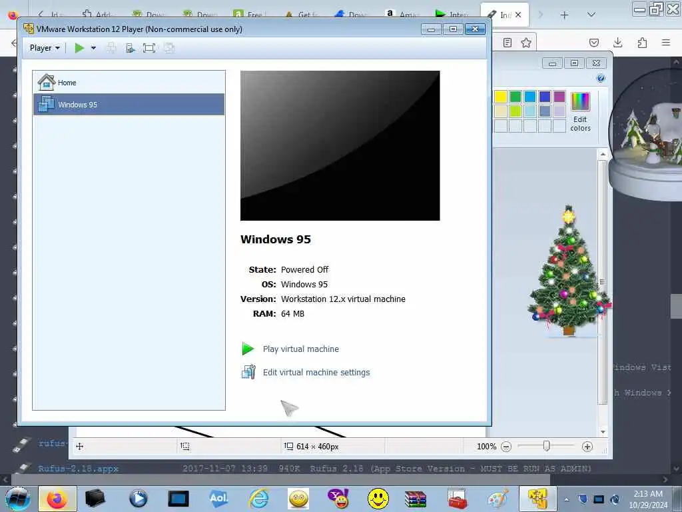Click Paint's vertical scrollbar down arrow

coord(603,432)
